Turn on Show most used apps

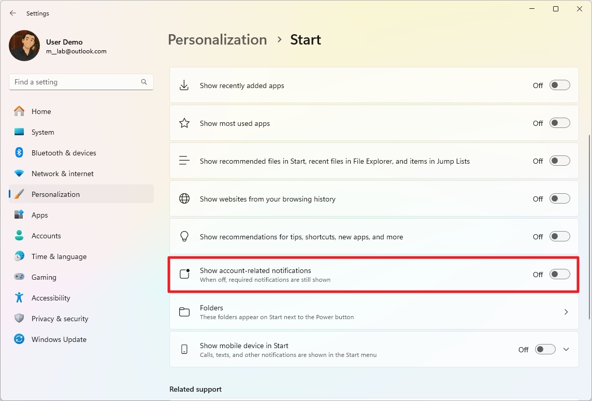click(x=559, y=123)
